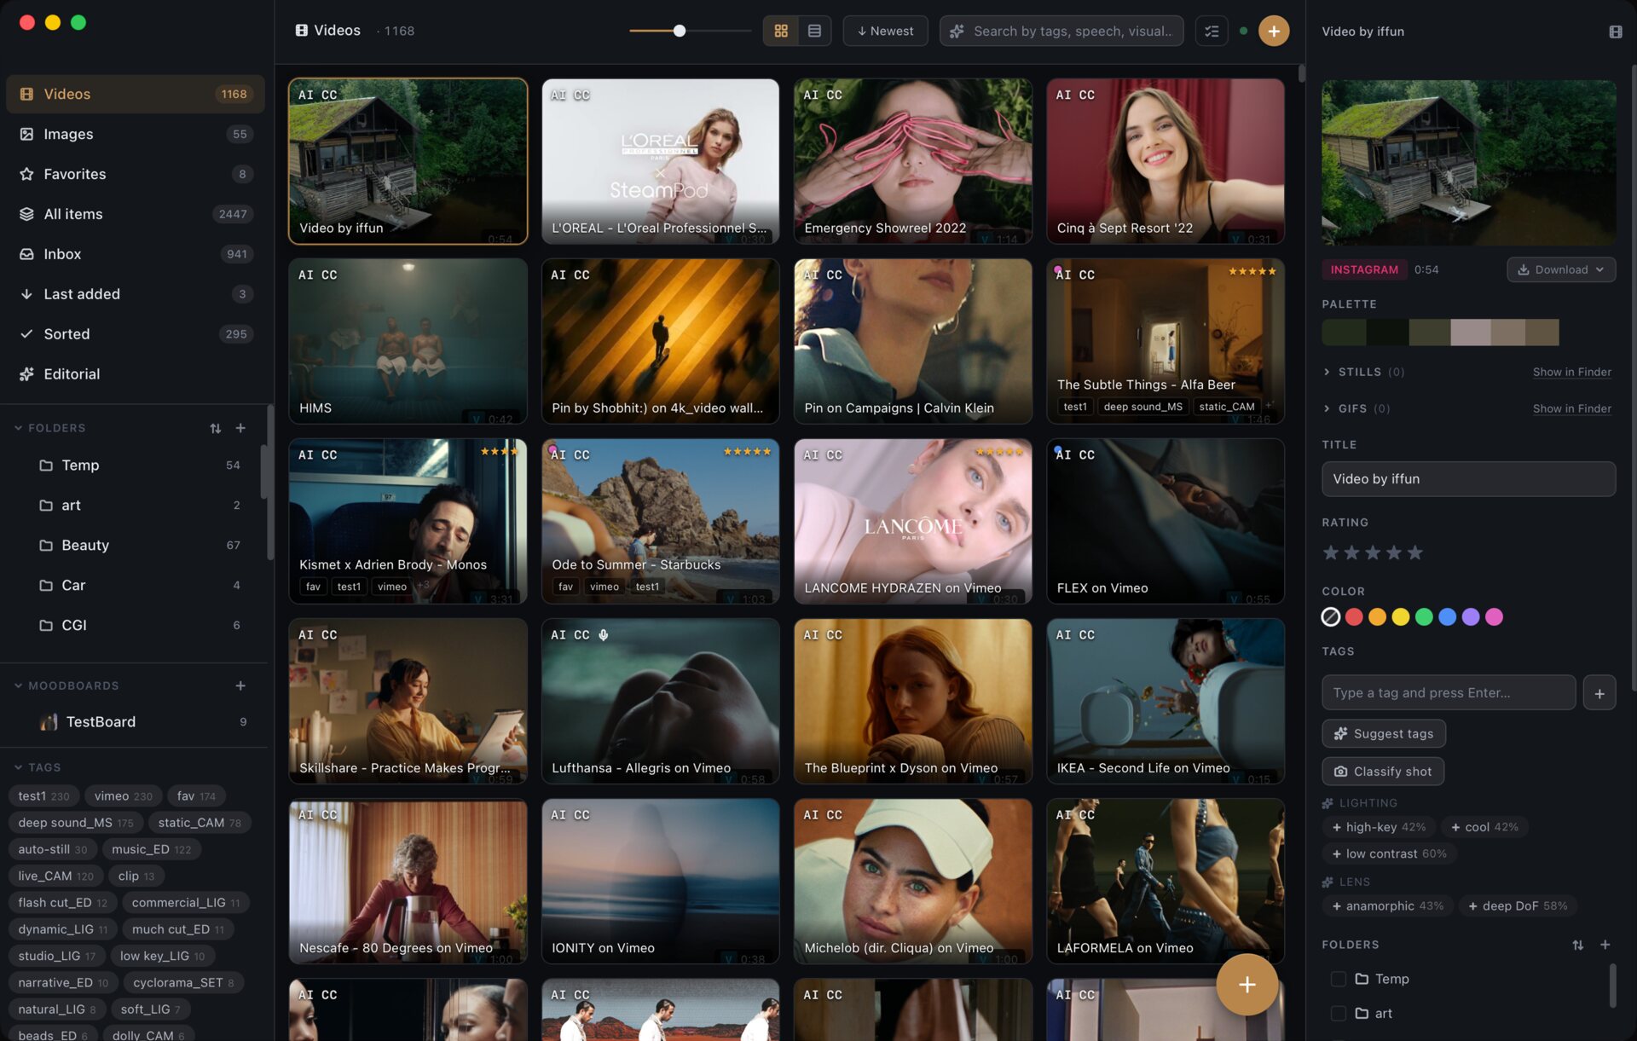Expand the STILLS section
Image resolution: width=1637 pixels, height=1041 pixels.
click(1364, 373)
